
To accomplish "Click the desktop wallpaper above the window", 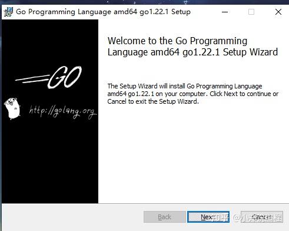I will point(144,2).
